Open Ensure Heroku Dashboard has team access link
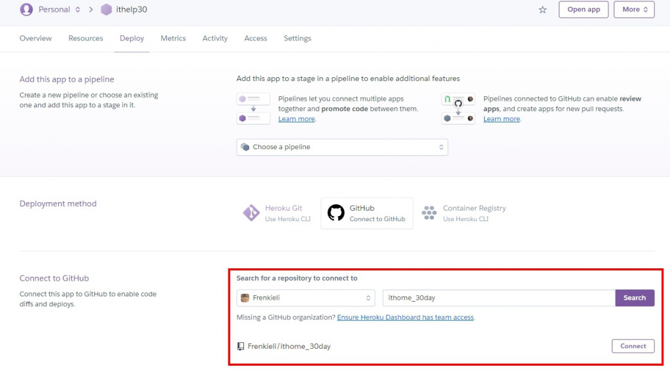670x371 pixels. 406,317
